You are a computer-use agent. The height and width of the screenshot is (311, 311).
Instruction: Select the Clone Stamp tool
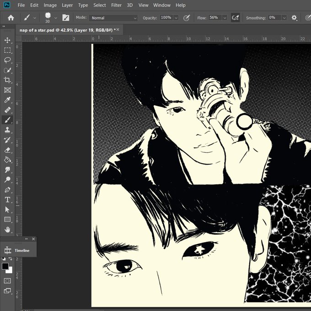tap(7, 130)
